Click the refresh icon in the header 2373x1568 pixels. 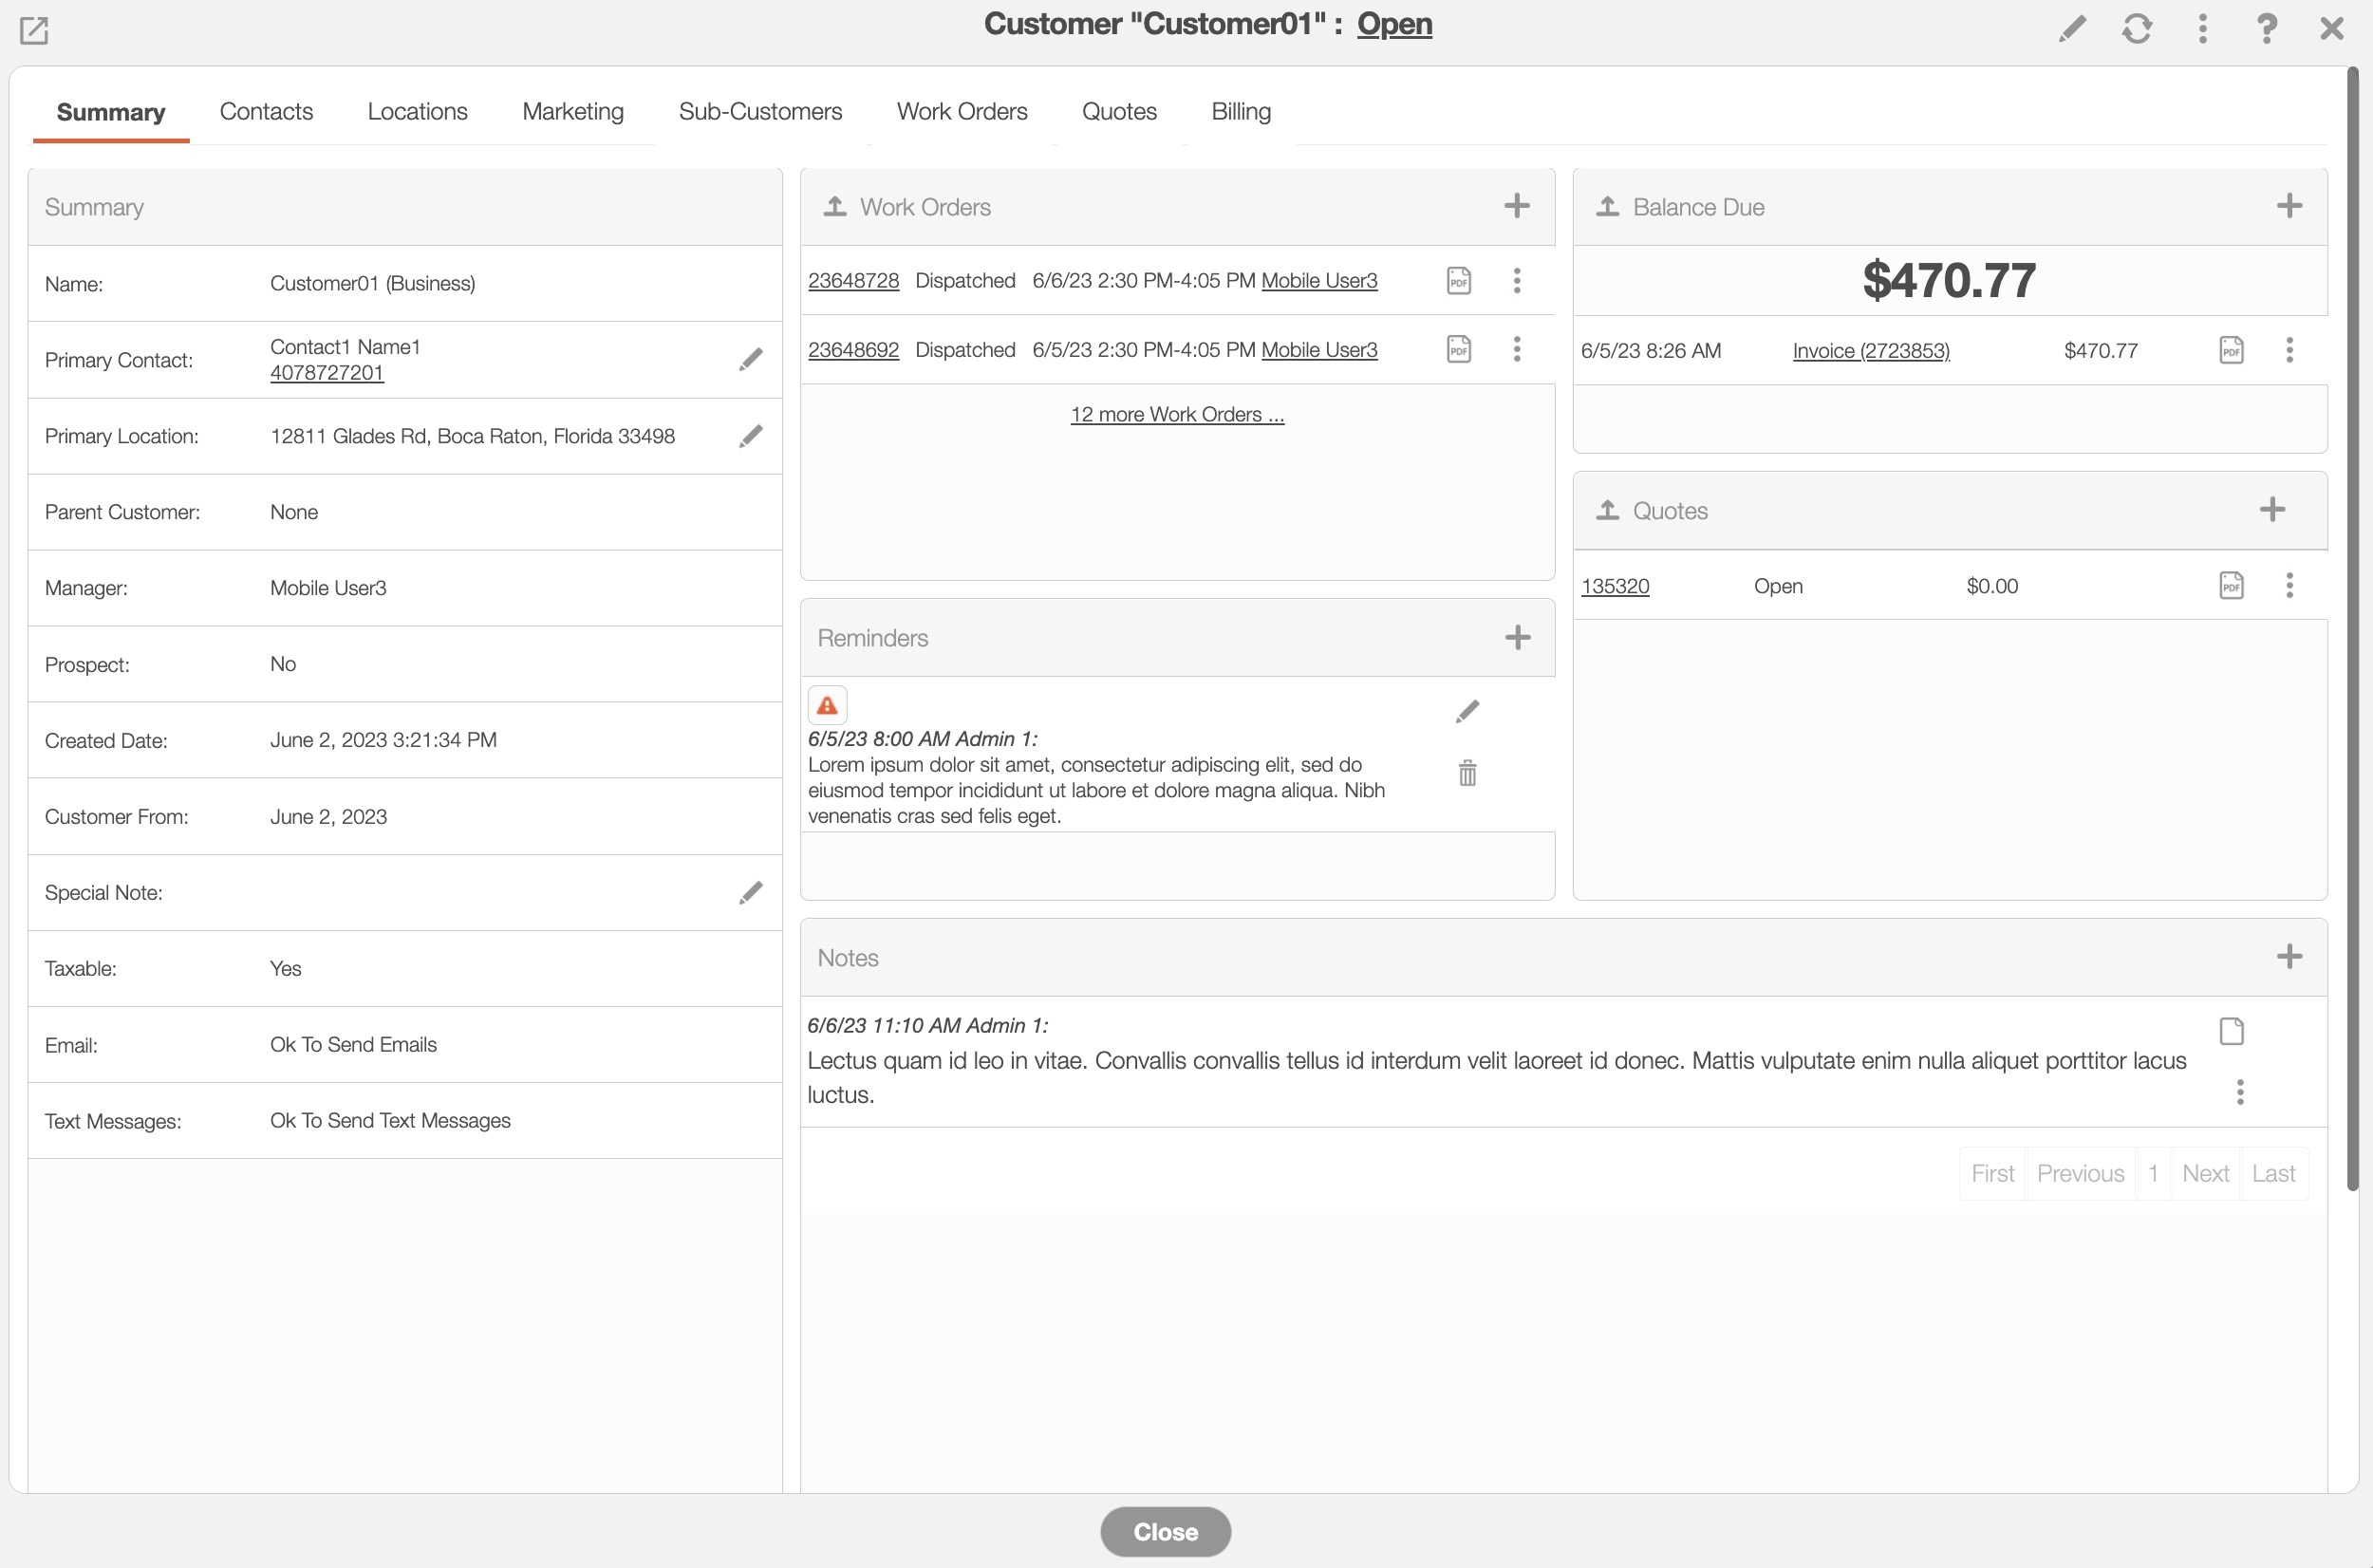pos(2137,28)
